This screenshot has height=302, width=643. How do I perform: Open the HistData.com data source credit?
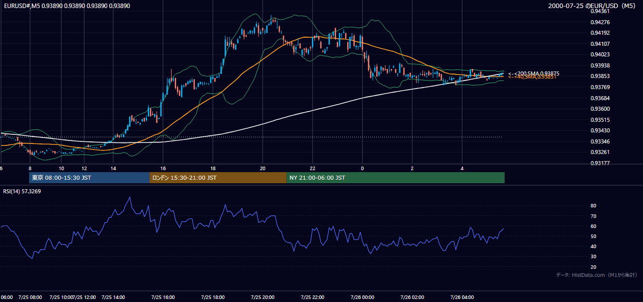596,275
